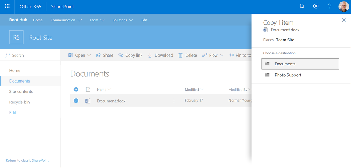Click the RS site logo tile
351x168 pixels.
[17, 37]
